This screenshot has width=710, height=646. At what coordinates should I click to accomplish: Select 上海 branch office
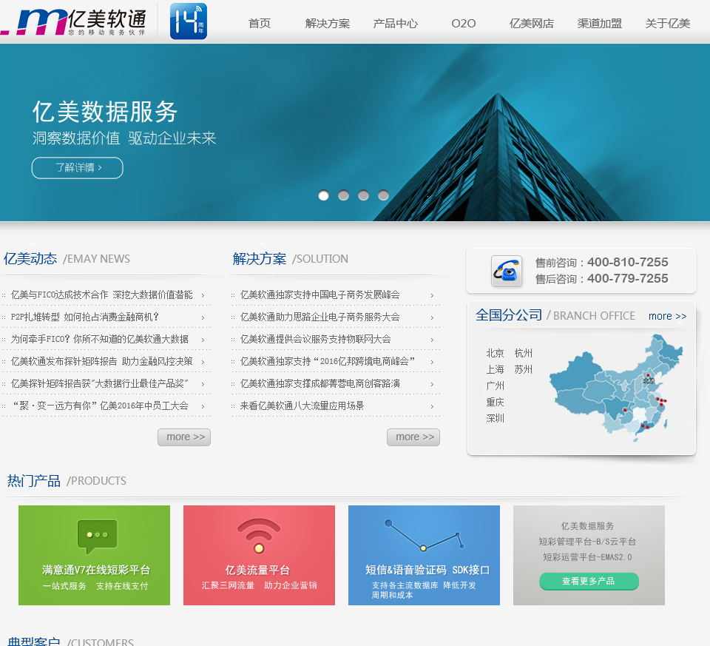(495, 369)
